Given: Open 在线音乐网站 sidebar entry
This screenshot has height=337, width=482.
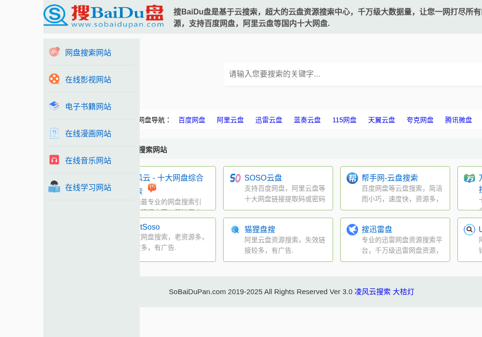Looking at the screenshot, I should tap(88, 160).
